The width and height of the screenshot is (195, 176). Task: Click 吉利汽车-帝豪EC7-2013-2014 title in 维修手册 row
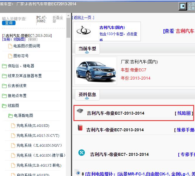tap(115, 130)
